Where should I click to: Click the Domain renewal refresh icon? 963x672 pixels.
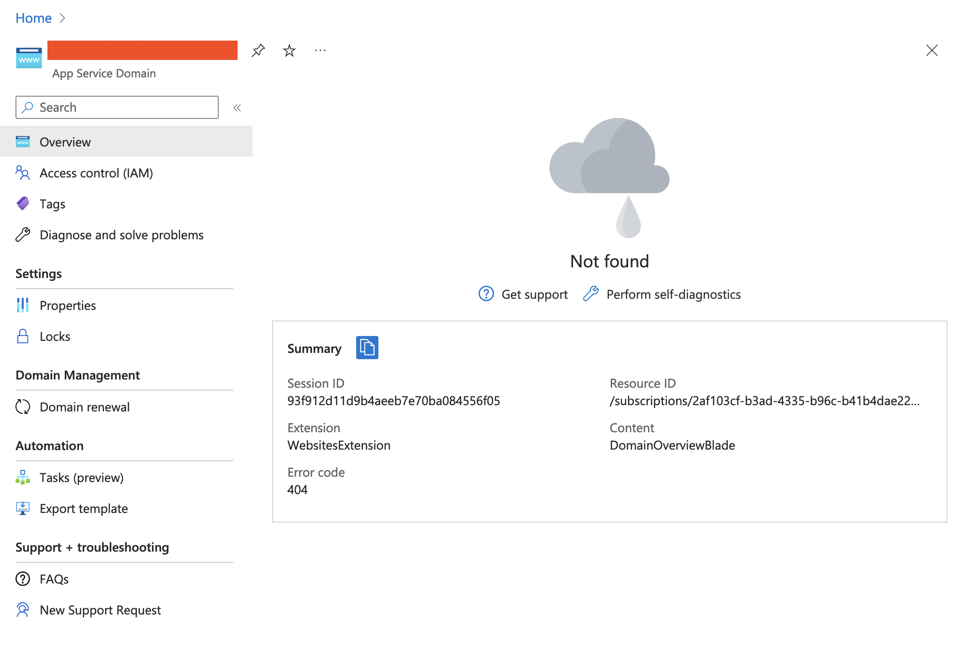[23, 407]
